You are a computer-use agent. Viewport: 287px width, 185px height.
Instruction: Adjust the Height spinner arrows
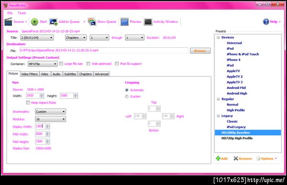pos(76,96)
